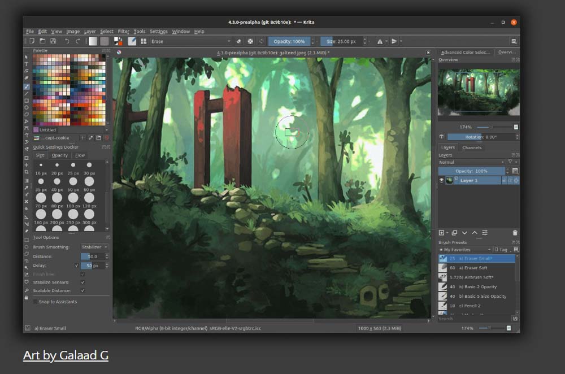Enable Snap to Assistants checkbox

[35, 302]
